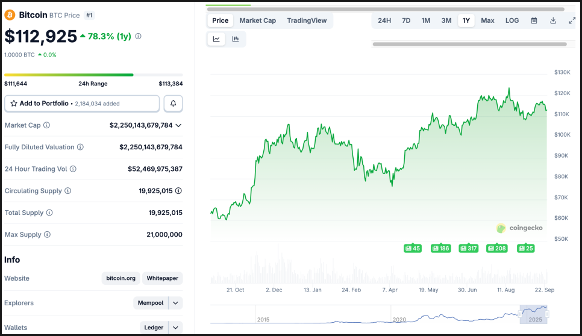Image resolution: width=582 pixels, height=336 pixels.
Task: Open news marker labeled 45
Action: coord(412,249)
